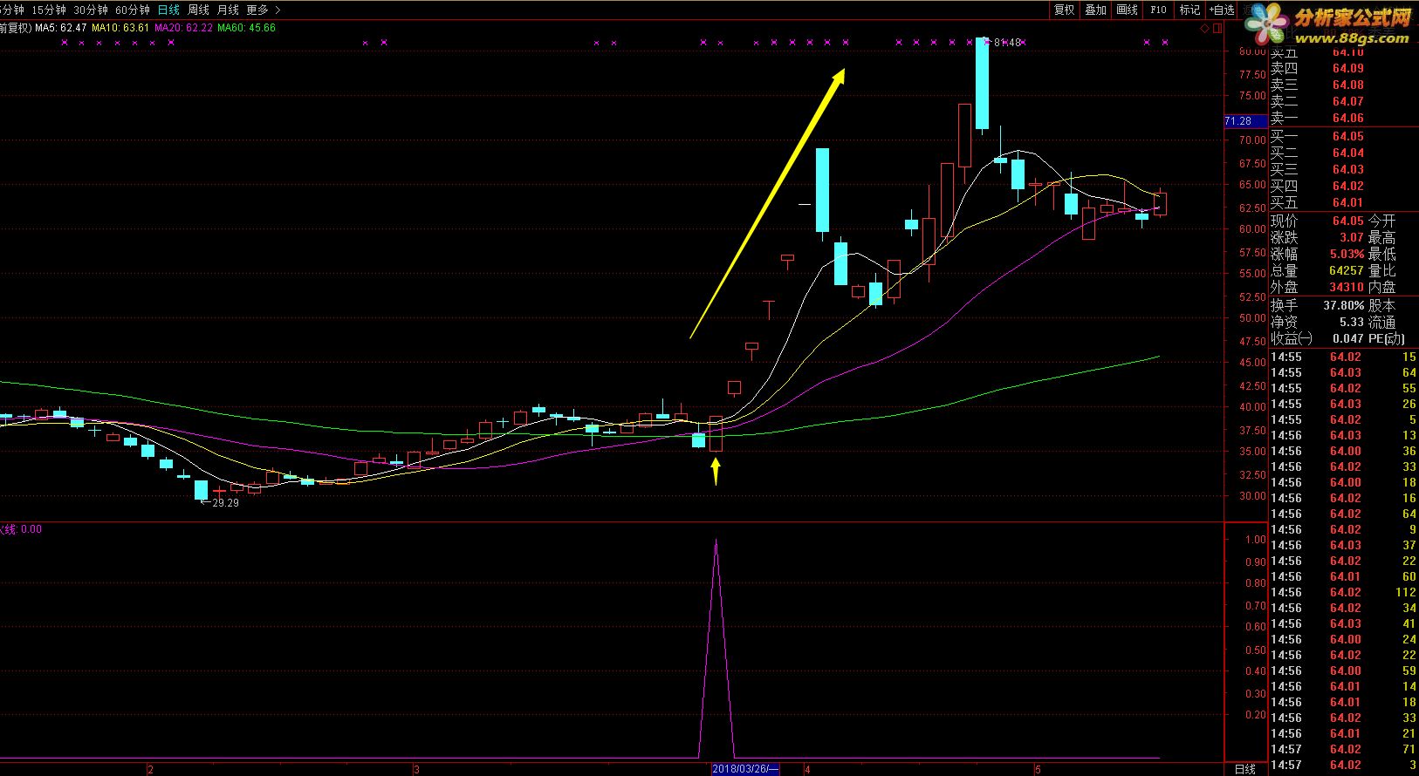
Task: Click the 总量 64257 volume row
Action: pos(1318,270)
